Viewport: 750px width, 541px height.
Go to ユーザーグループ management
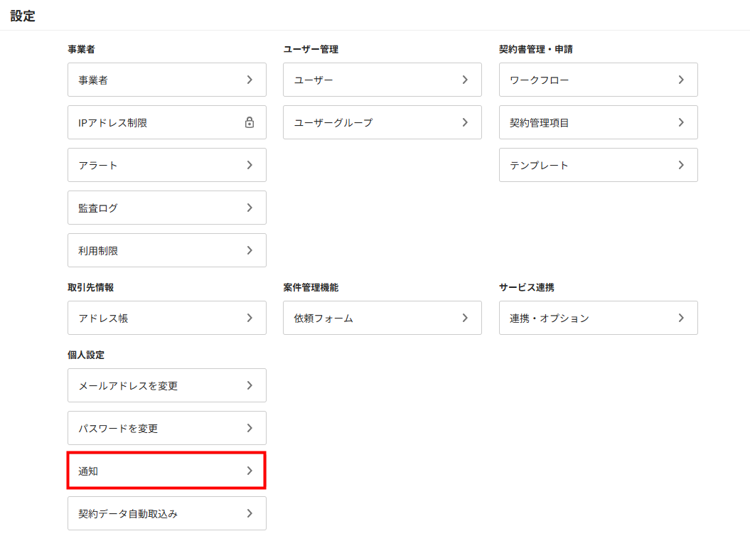(x=382, y=122)
